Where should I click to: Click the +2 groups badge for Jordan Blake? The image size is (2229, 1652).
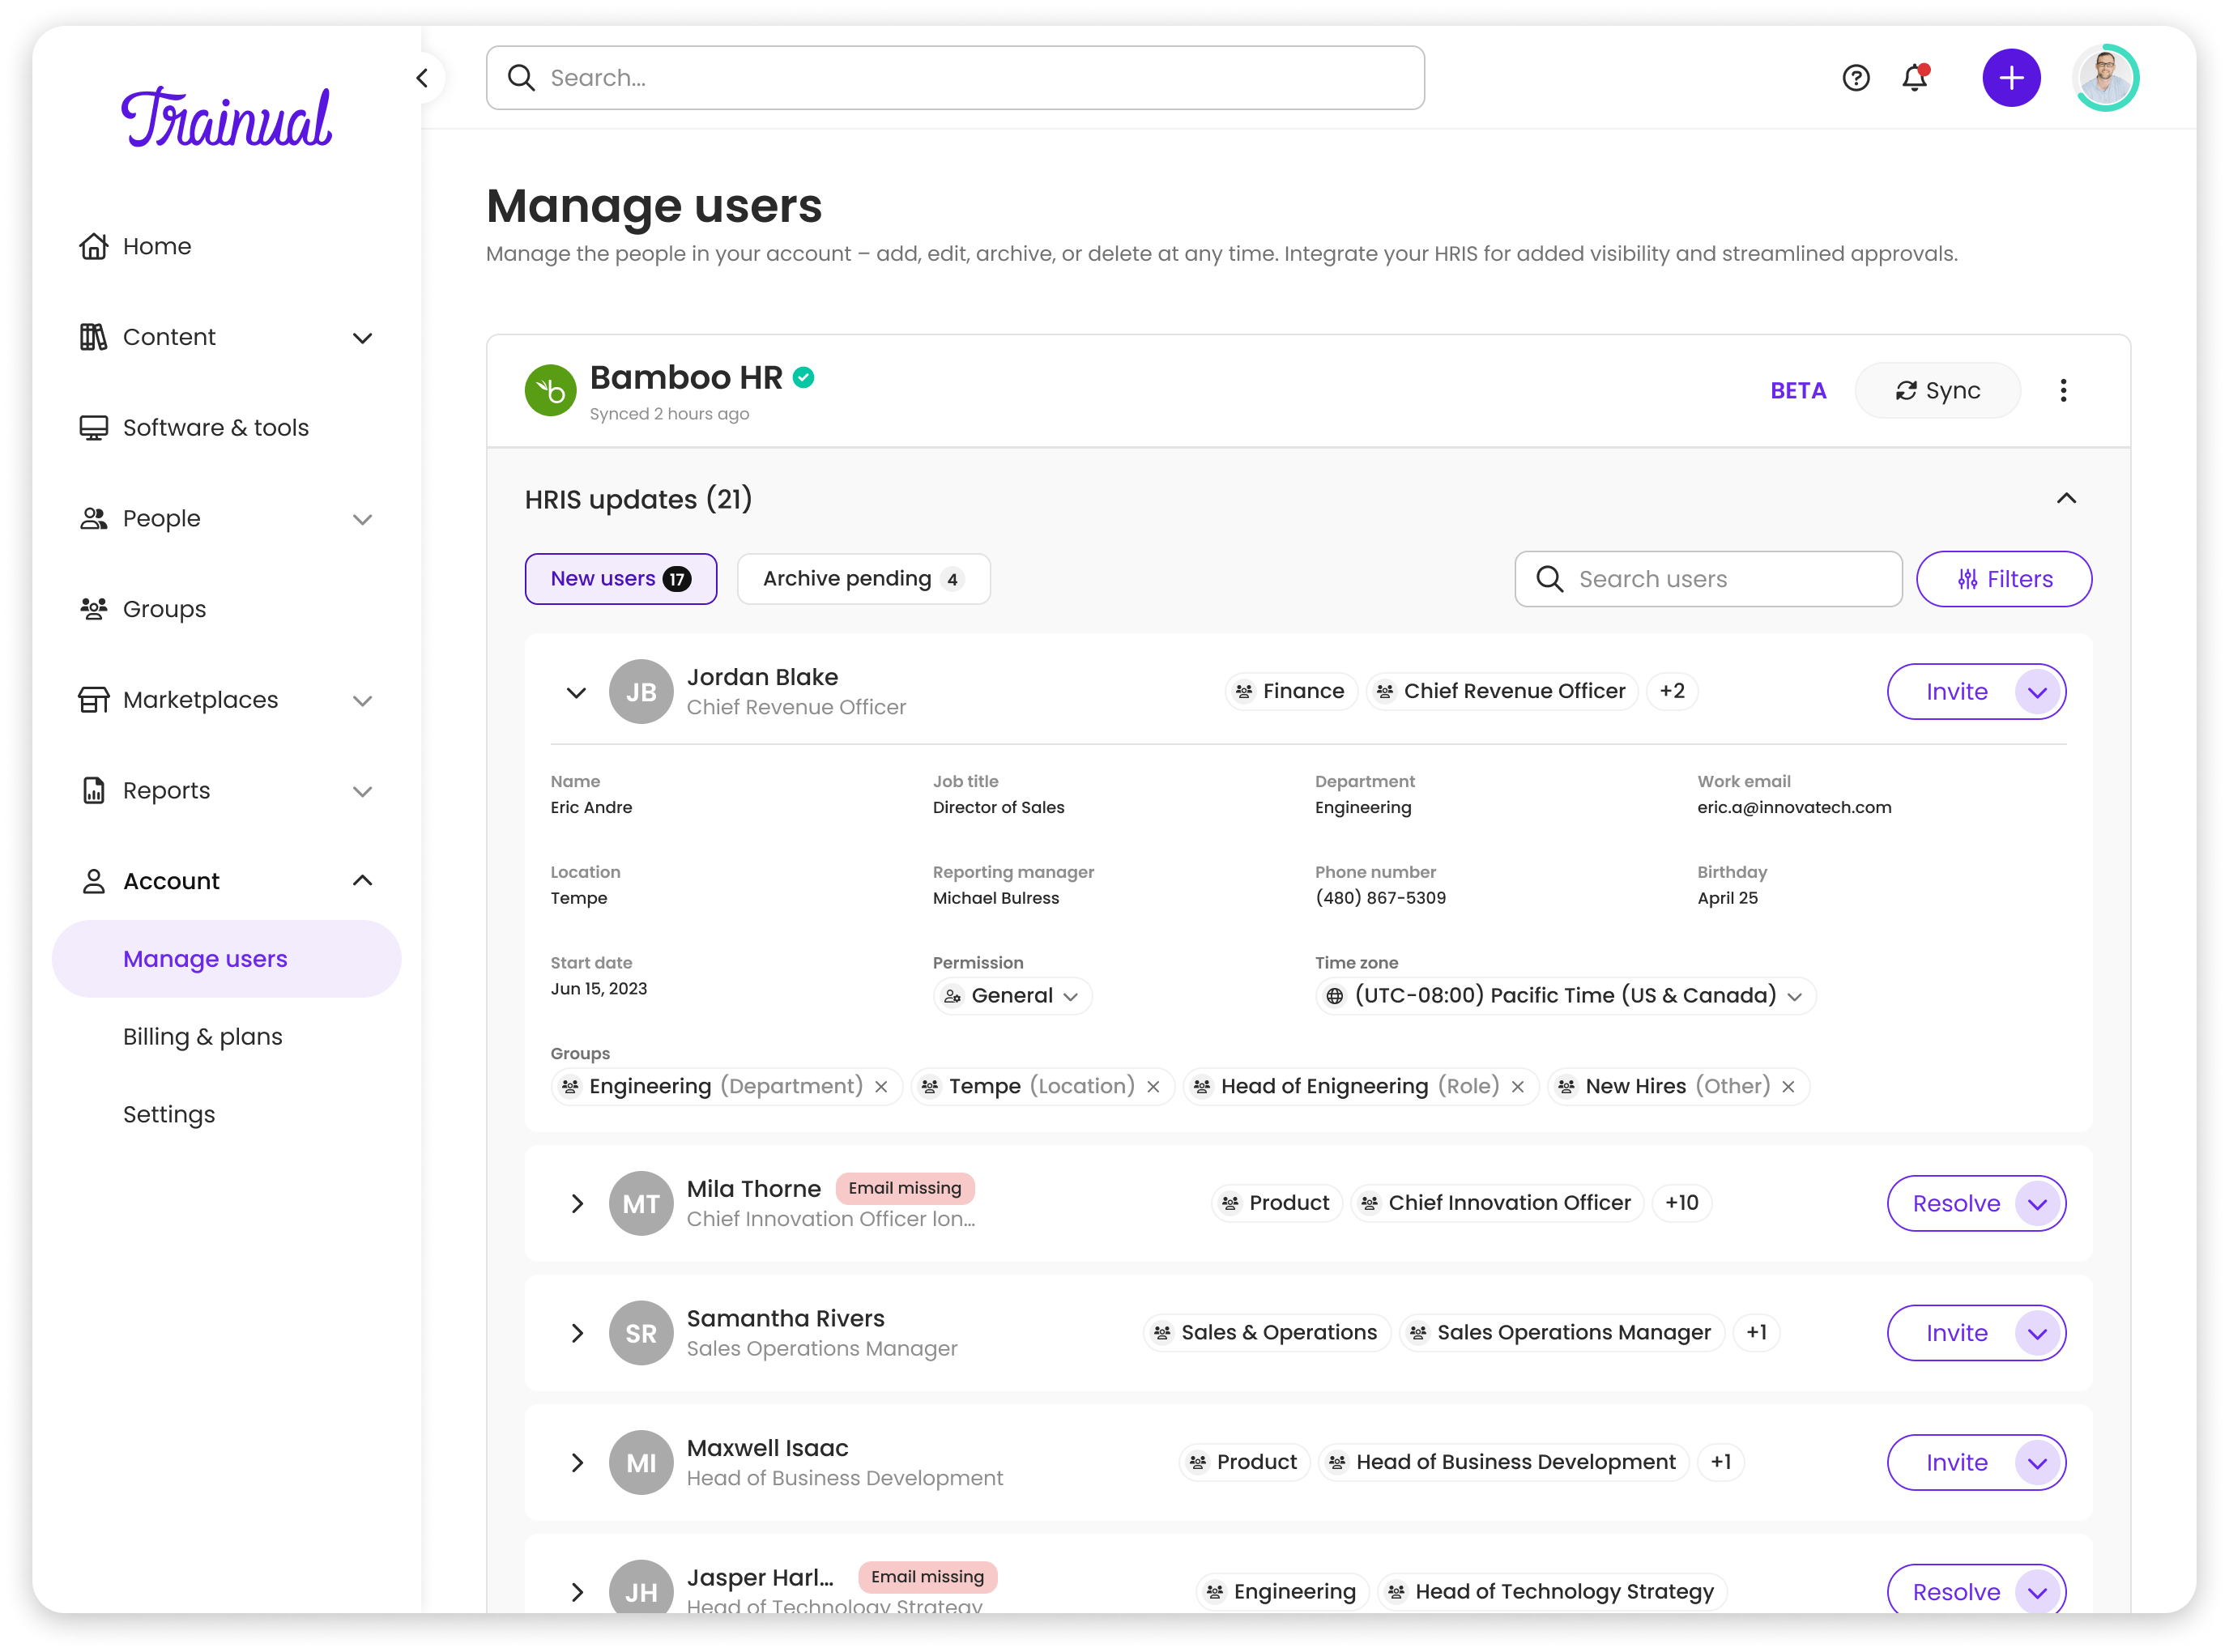click(1672, 692)
